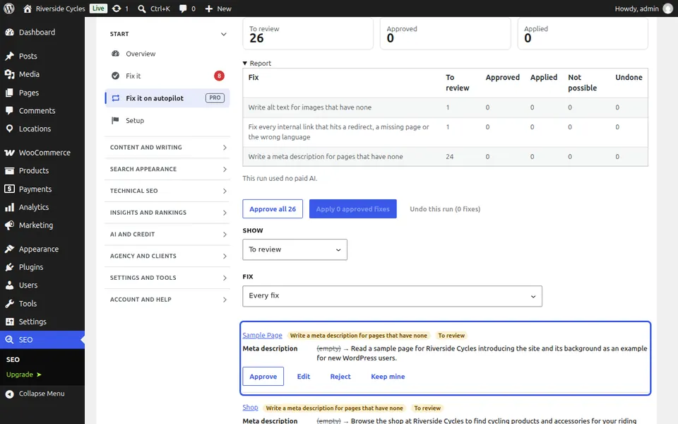Approve the Sample Page meta description
The height and width of the screenshot is (424, 678).
(x=263, y=377)
